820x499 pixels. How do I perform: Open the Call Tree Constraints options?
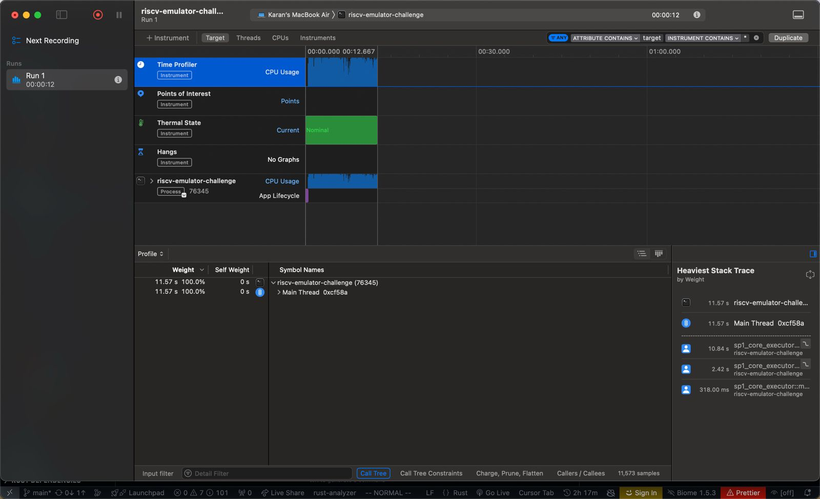pyautogui.click(x=431, y=473)
